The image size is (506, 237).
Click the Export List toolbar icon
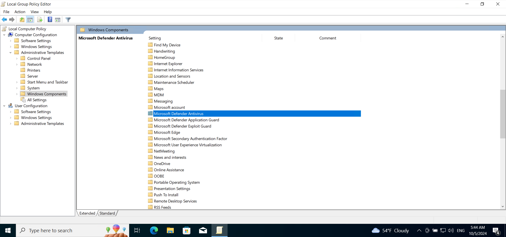click(x=40, y=20)
